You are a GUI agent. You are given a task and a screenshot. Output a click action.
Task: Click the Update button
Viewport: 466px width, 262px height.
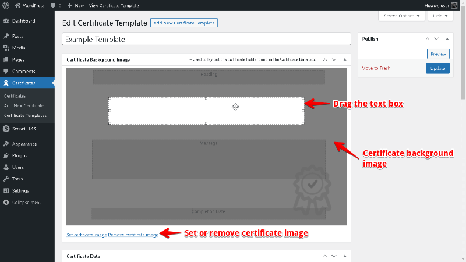(437, 68)
